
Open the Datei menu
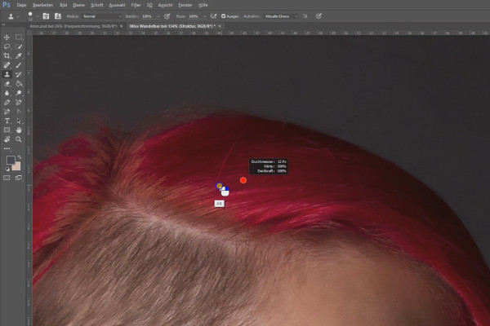(21, 5)
